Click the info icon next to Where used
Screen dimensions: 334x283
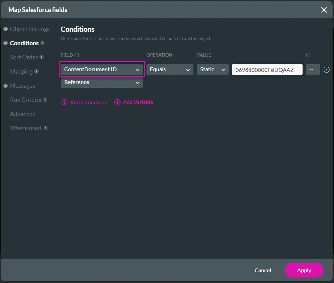(45, 128)
